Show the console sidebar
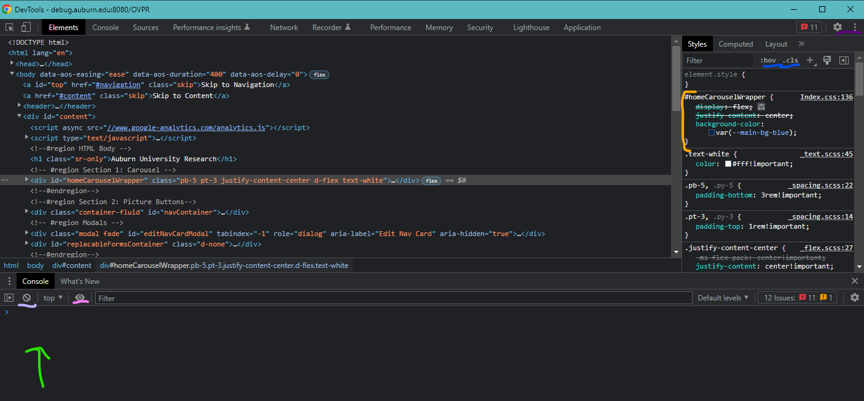Image resolution: width=864 pixels, height=401 pixels. pyautogui.click(x=9, y=297)
